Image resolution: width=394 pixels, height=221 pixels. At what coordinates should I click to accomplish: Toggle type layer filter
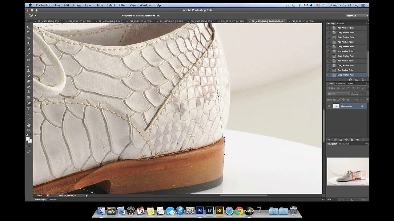[353, 88]
